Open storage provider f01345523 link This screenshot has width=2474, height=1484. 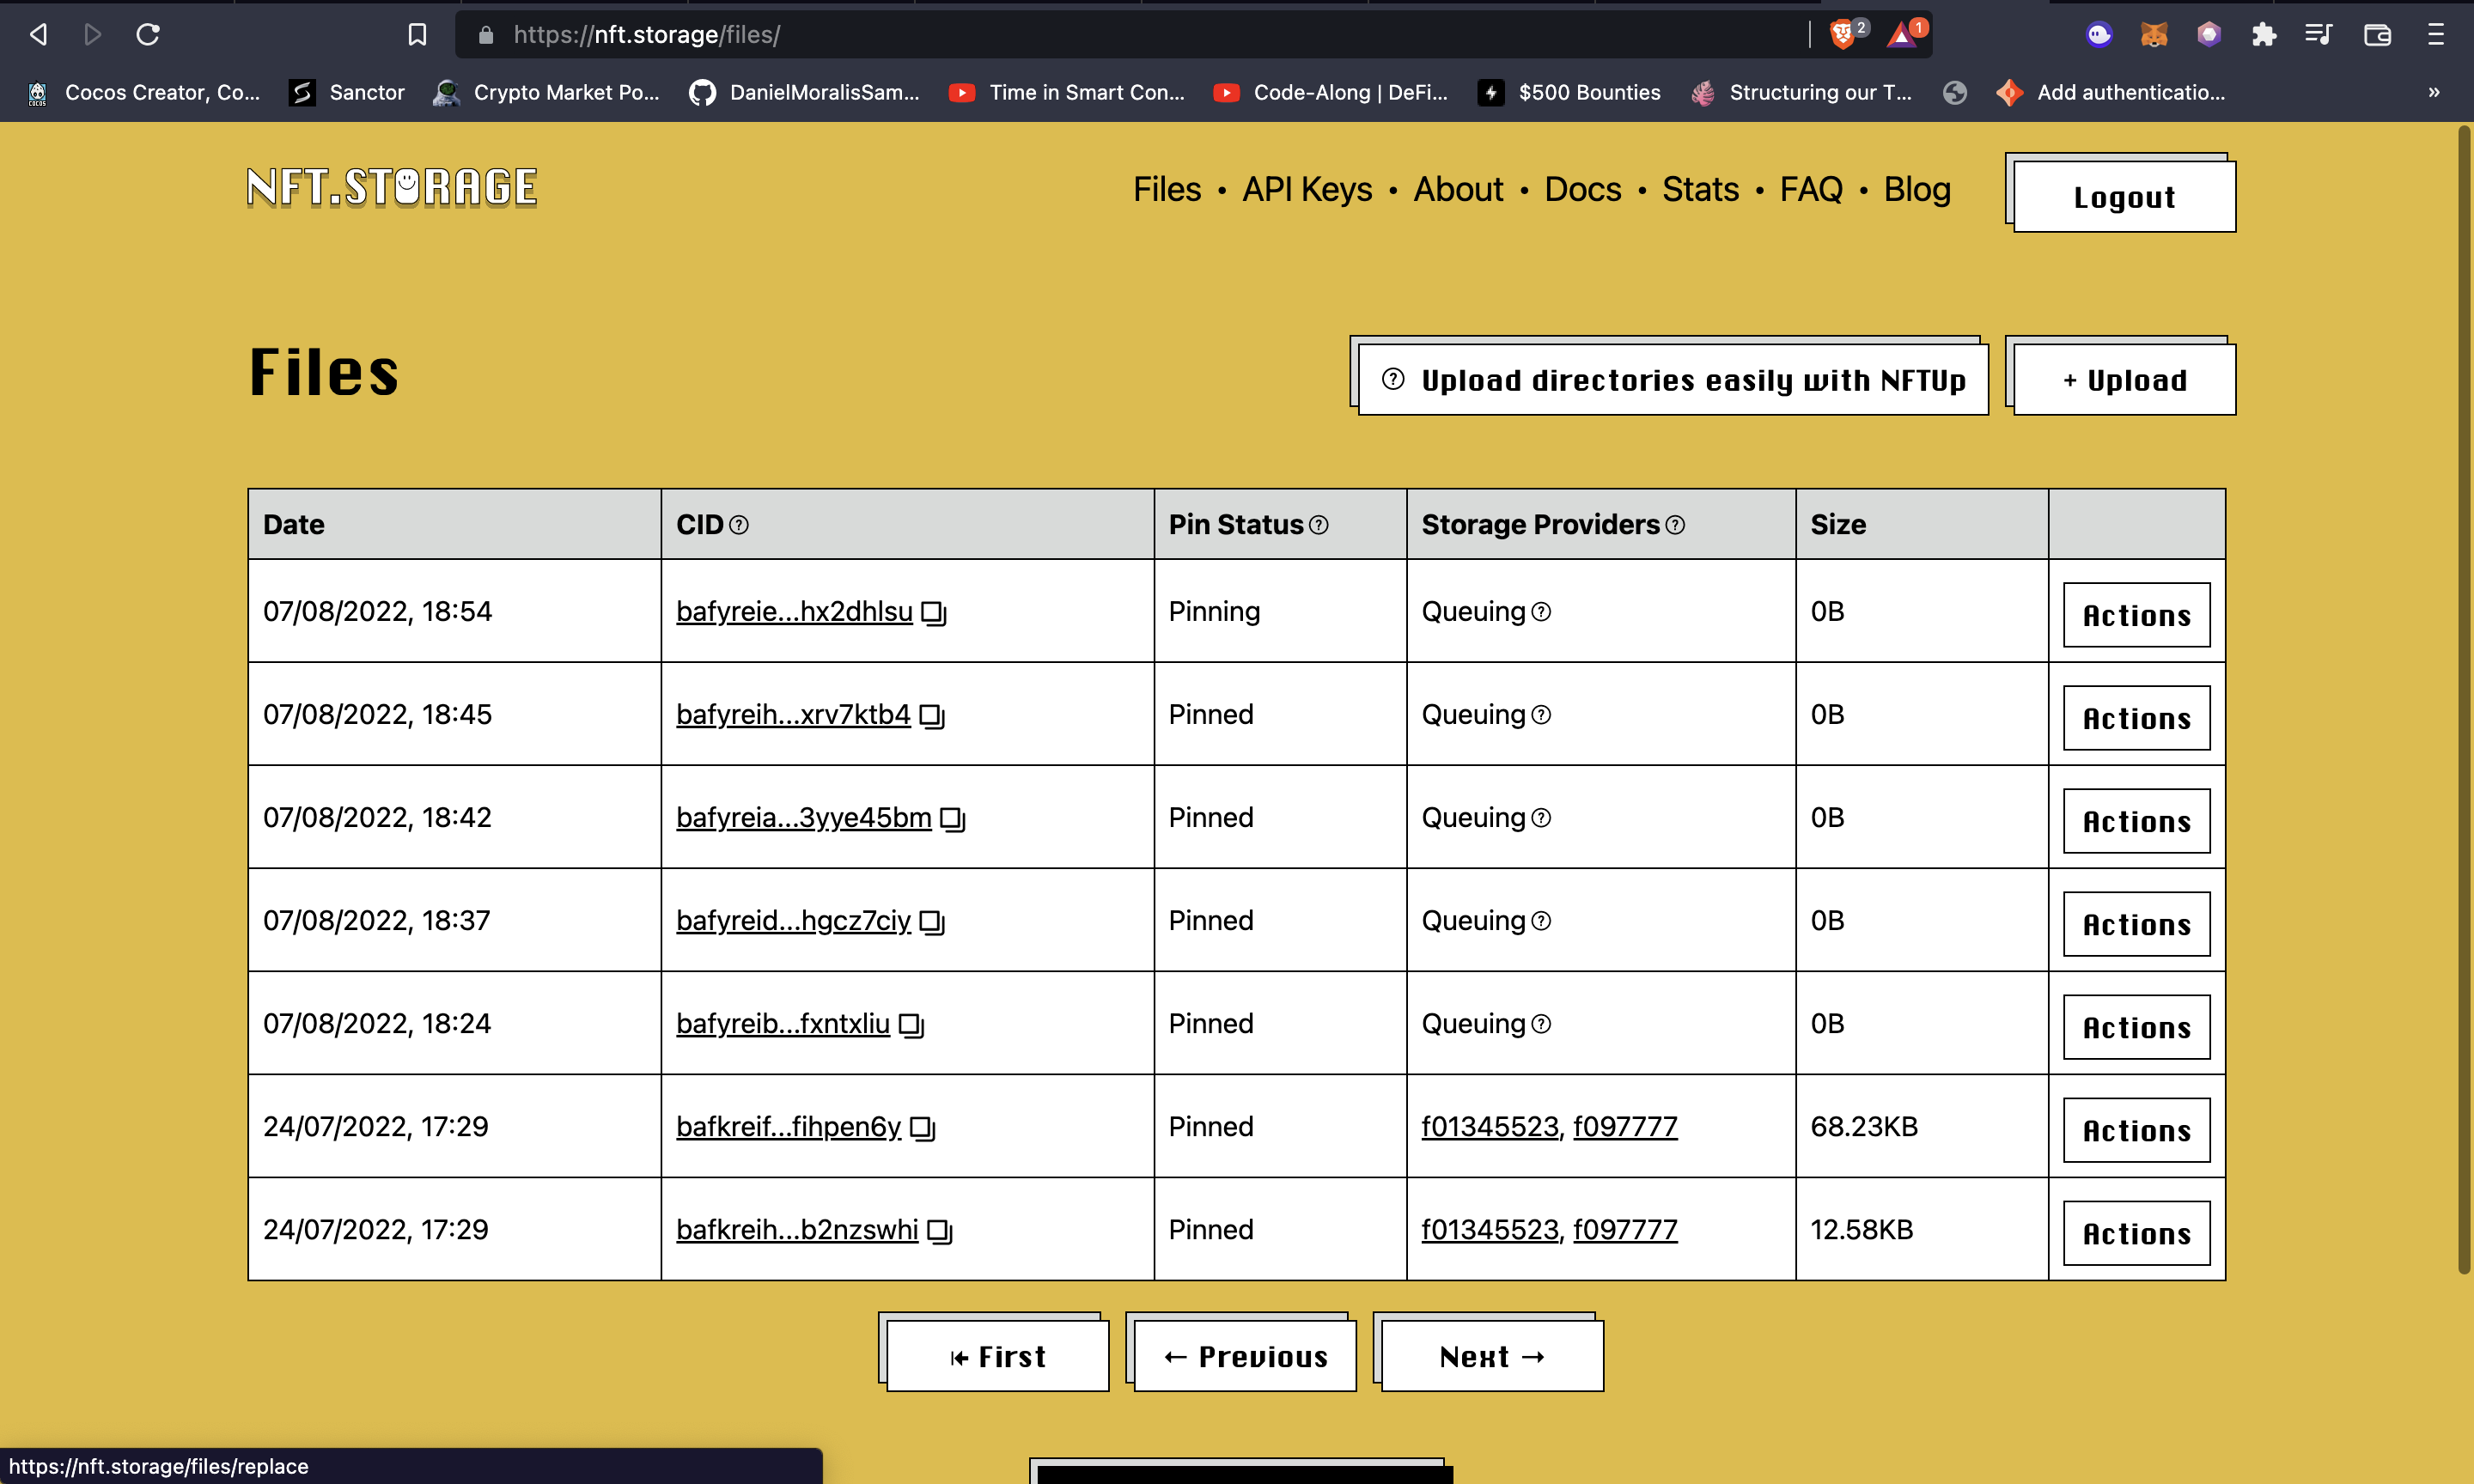point(1489,1127)
